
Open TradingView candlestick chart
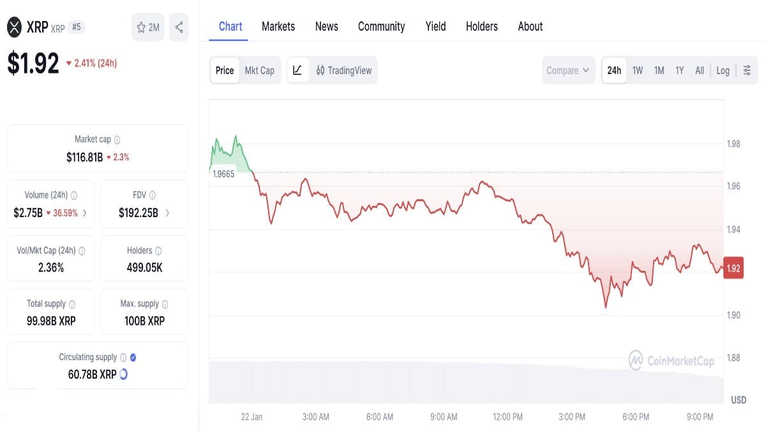pos(343,70)
